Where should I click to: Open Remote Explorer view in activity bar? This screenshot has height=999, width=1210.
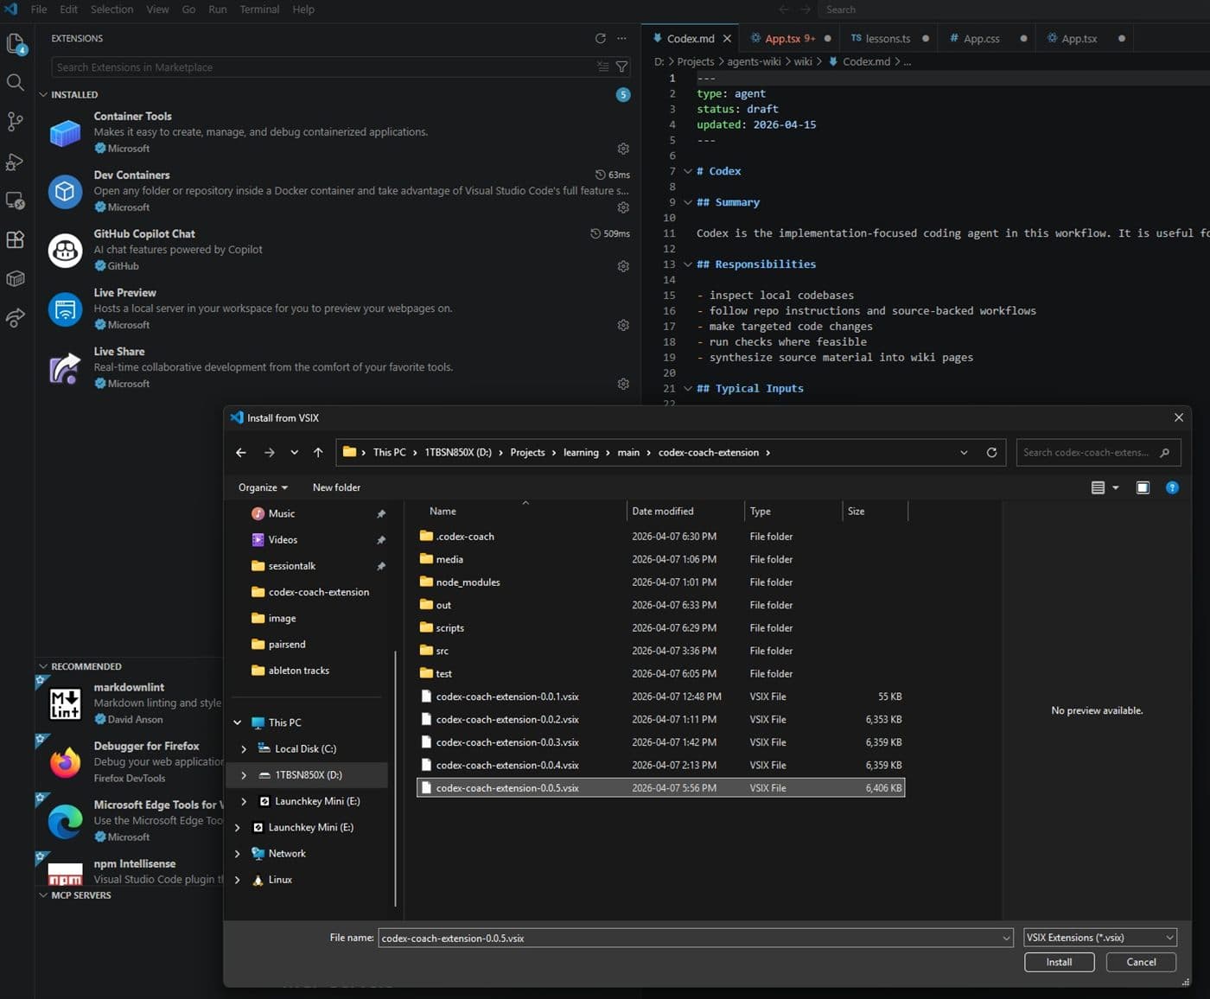click(x=16, y=200)
